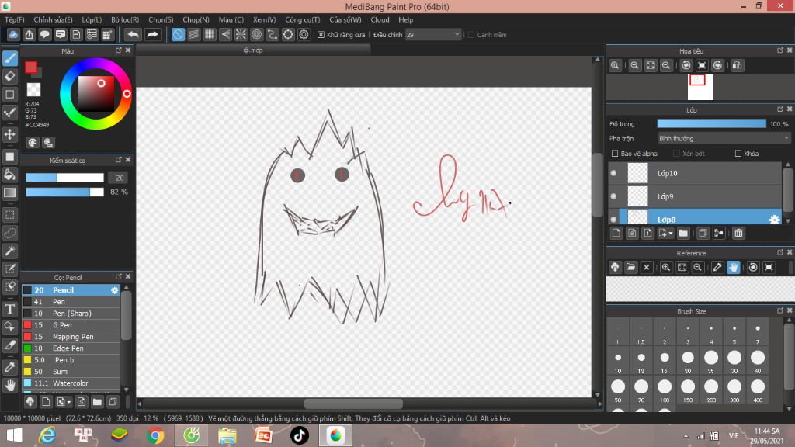795x447 pixels.
Task: Enable the curve snap guide
Action: point(273,34)
